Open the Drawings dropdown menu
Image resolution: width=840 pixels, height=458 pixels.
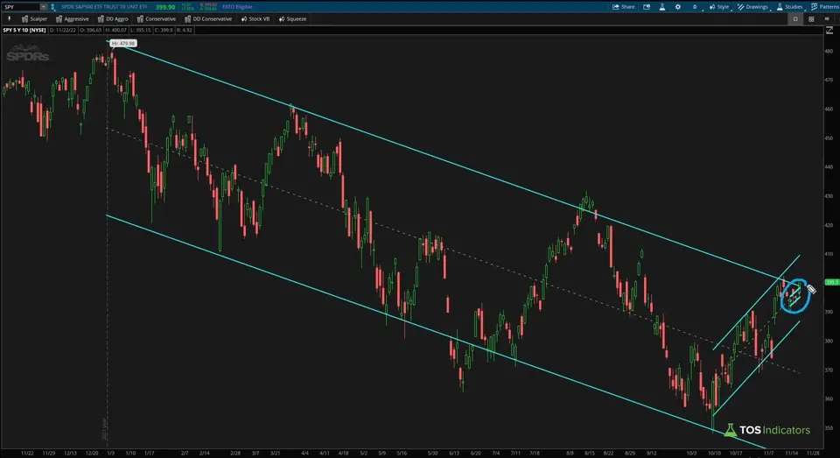pos(752,7)
